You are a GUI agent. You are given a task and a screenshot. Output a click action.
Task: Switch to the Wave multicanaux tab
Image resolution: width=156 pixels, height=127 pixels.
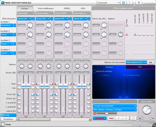(46, 8)
